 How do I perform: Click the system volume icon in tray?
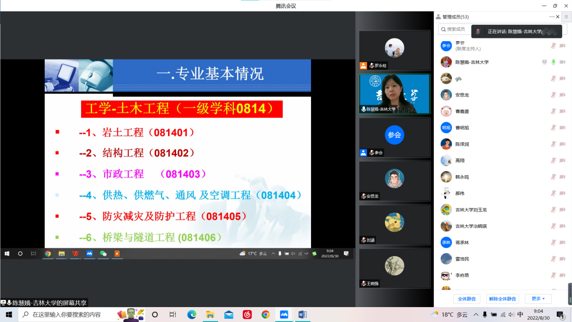coord(512,314)
